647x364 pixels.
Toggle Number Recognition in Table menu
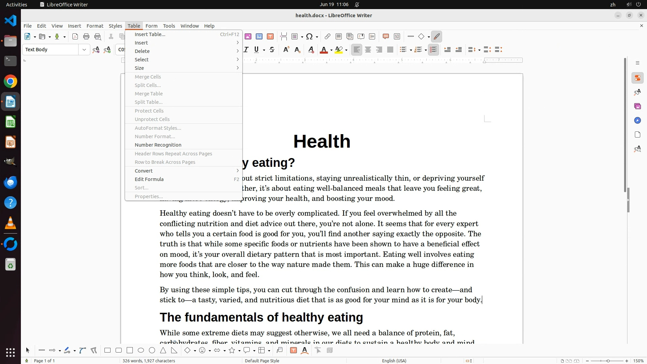158,145
